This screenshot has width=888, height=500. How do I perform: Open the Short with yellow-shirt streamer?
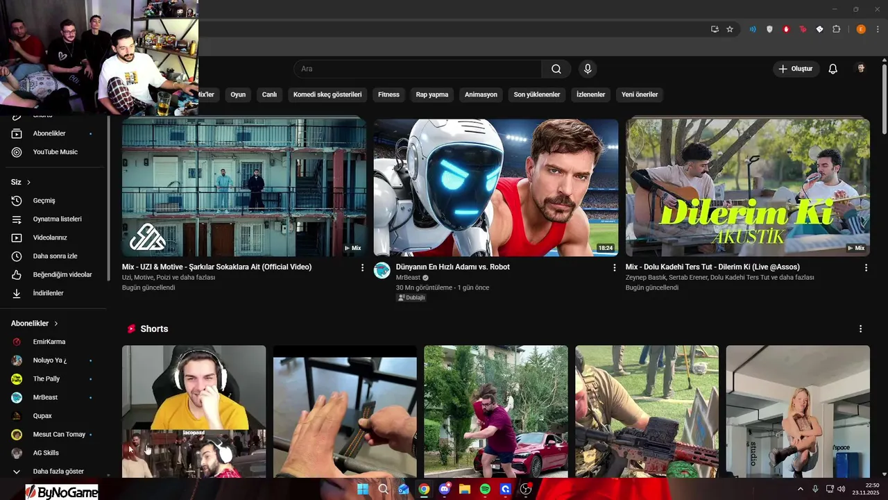pos(194,411)
